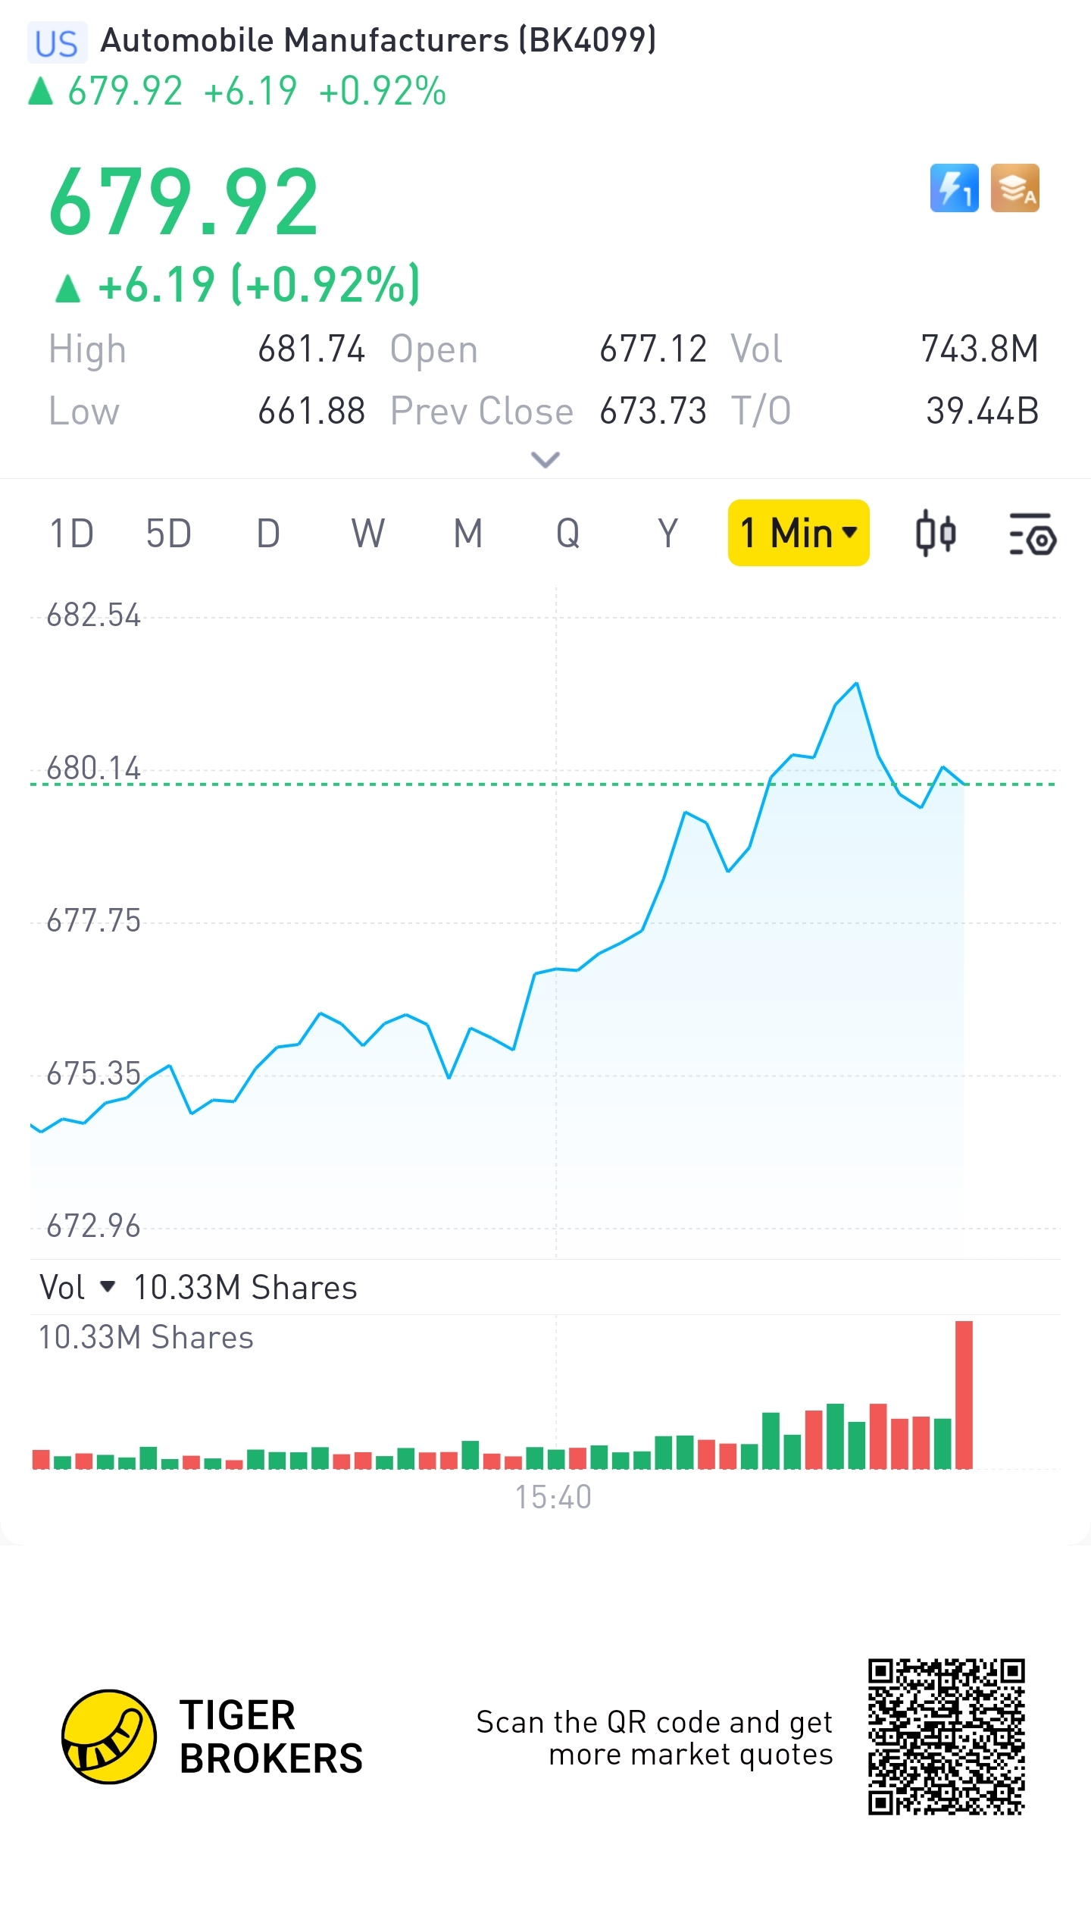Select the M monthly chart tab
This screenshot has height=1929, width=1091.
(468, 533)
